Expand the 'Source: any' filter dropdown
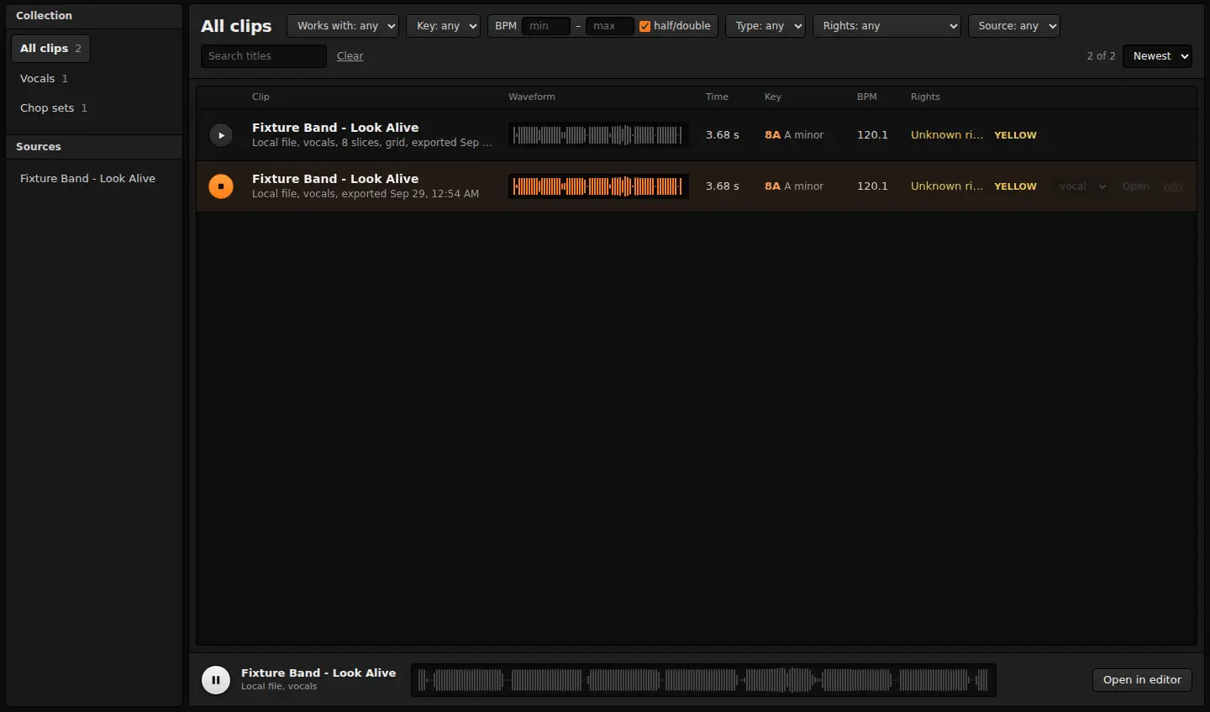The height and width of the screenshot is (712, 1210). pyautogui.click(x=1014, y=26)
